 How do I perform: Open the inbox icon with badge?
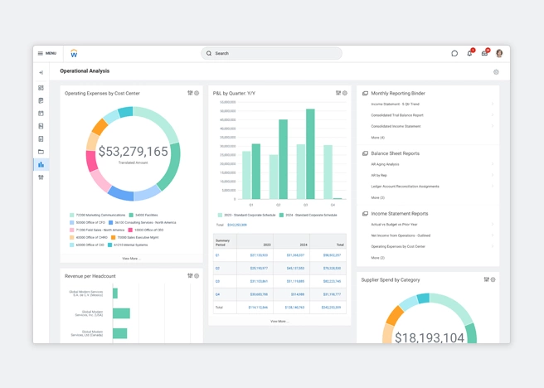[x=485, y=53]
